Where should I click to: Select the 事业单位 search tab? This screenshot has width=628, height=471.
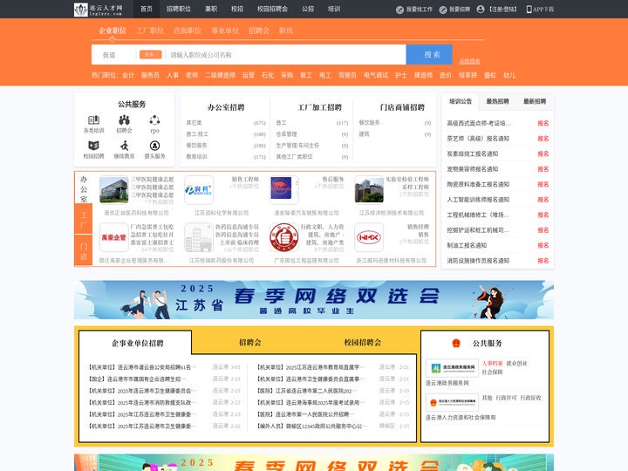click(225, 31)
